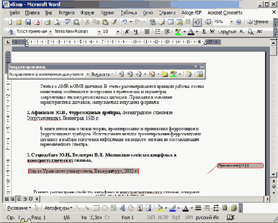278x223 pixels.
Task: Toggle italic formatting button
Action: click(x=127, y=32)
